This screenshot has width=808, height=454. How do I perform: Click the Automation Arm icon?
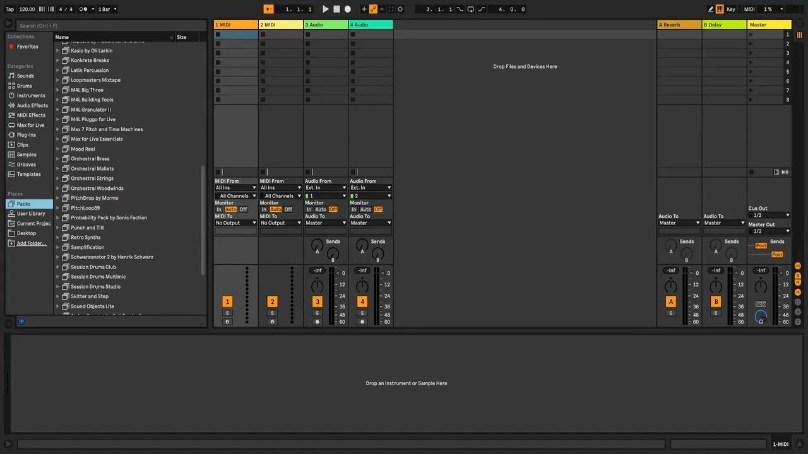coord(373,9)
